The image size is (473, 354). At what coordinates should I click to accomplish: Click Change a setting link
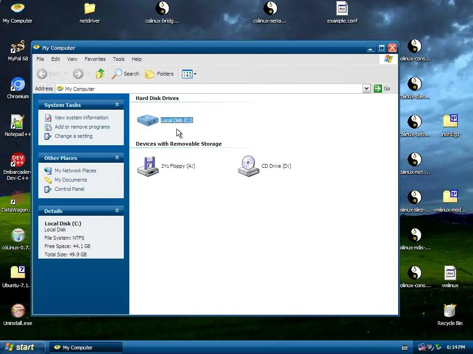click(x=73, y=136)
